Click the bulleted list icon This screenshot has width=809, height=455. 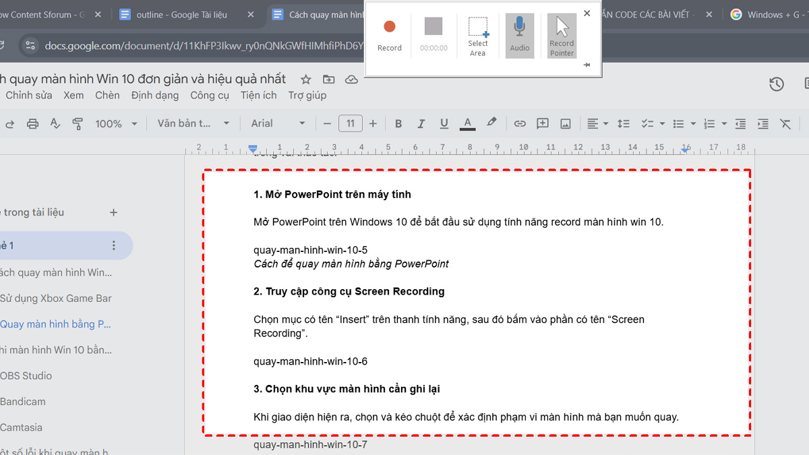[x=679, y=123]
